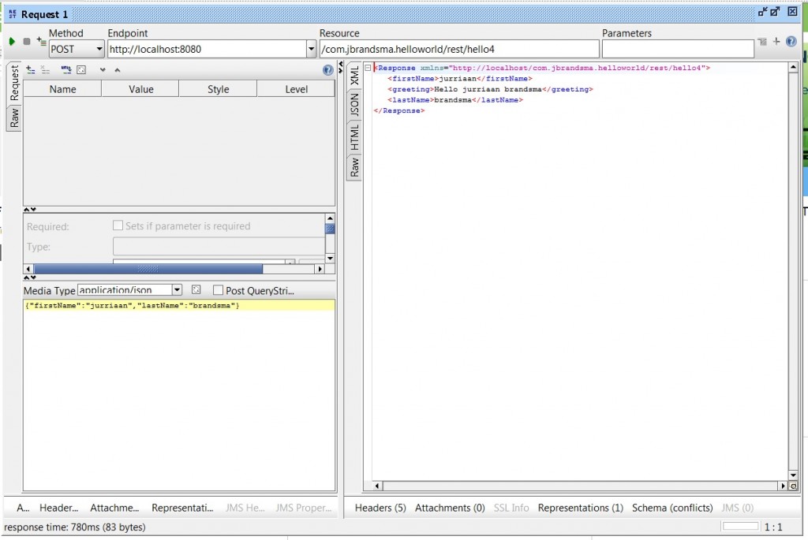Click the stop request icon
808x540 pixels.
[x=26, y=42]
